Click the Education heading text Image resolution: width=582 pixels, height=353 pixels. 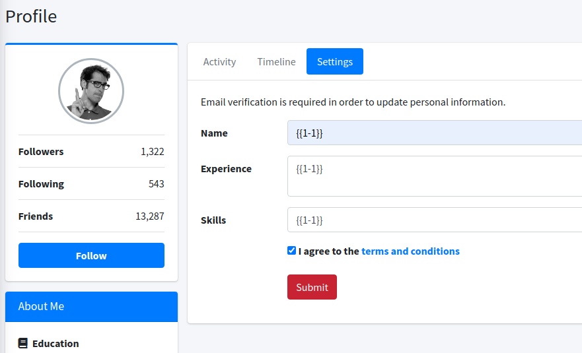click(x=55, y=344)
